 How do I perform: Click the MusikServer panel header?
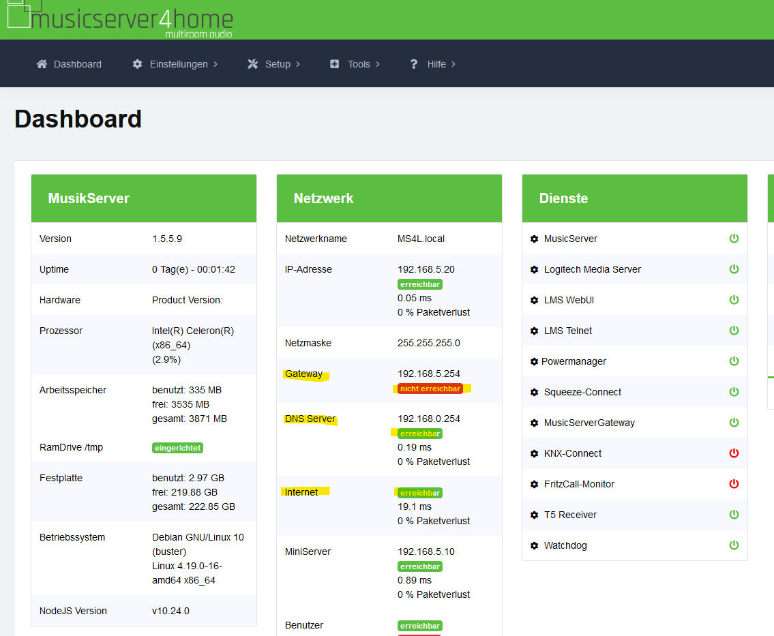[144, 198]
